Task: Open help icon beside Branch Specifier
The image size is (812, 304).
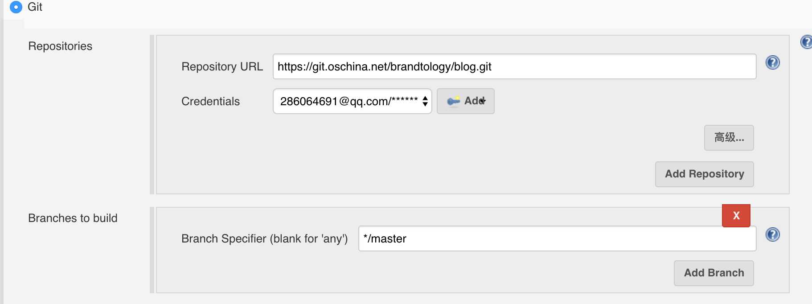Action: tap(772, 234)
